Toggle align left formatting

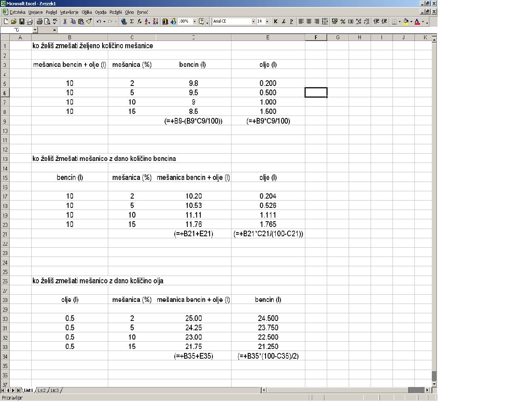pyautogui.click(x=301, y=21)
